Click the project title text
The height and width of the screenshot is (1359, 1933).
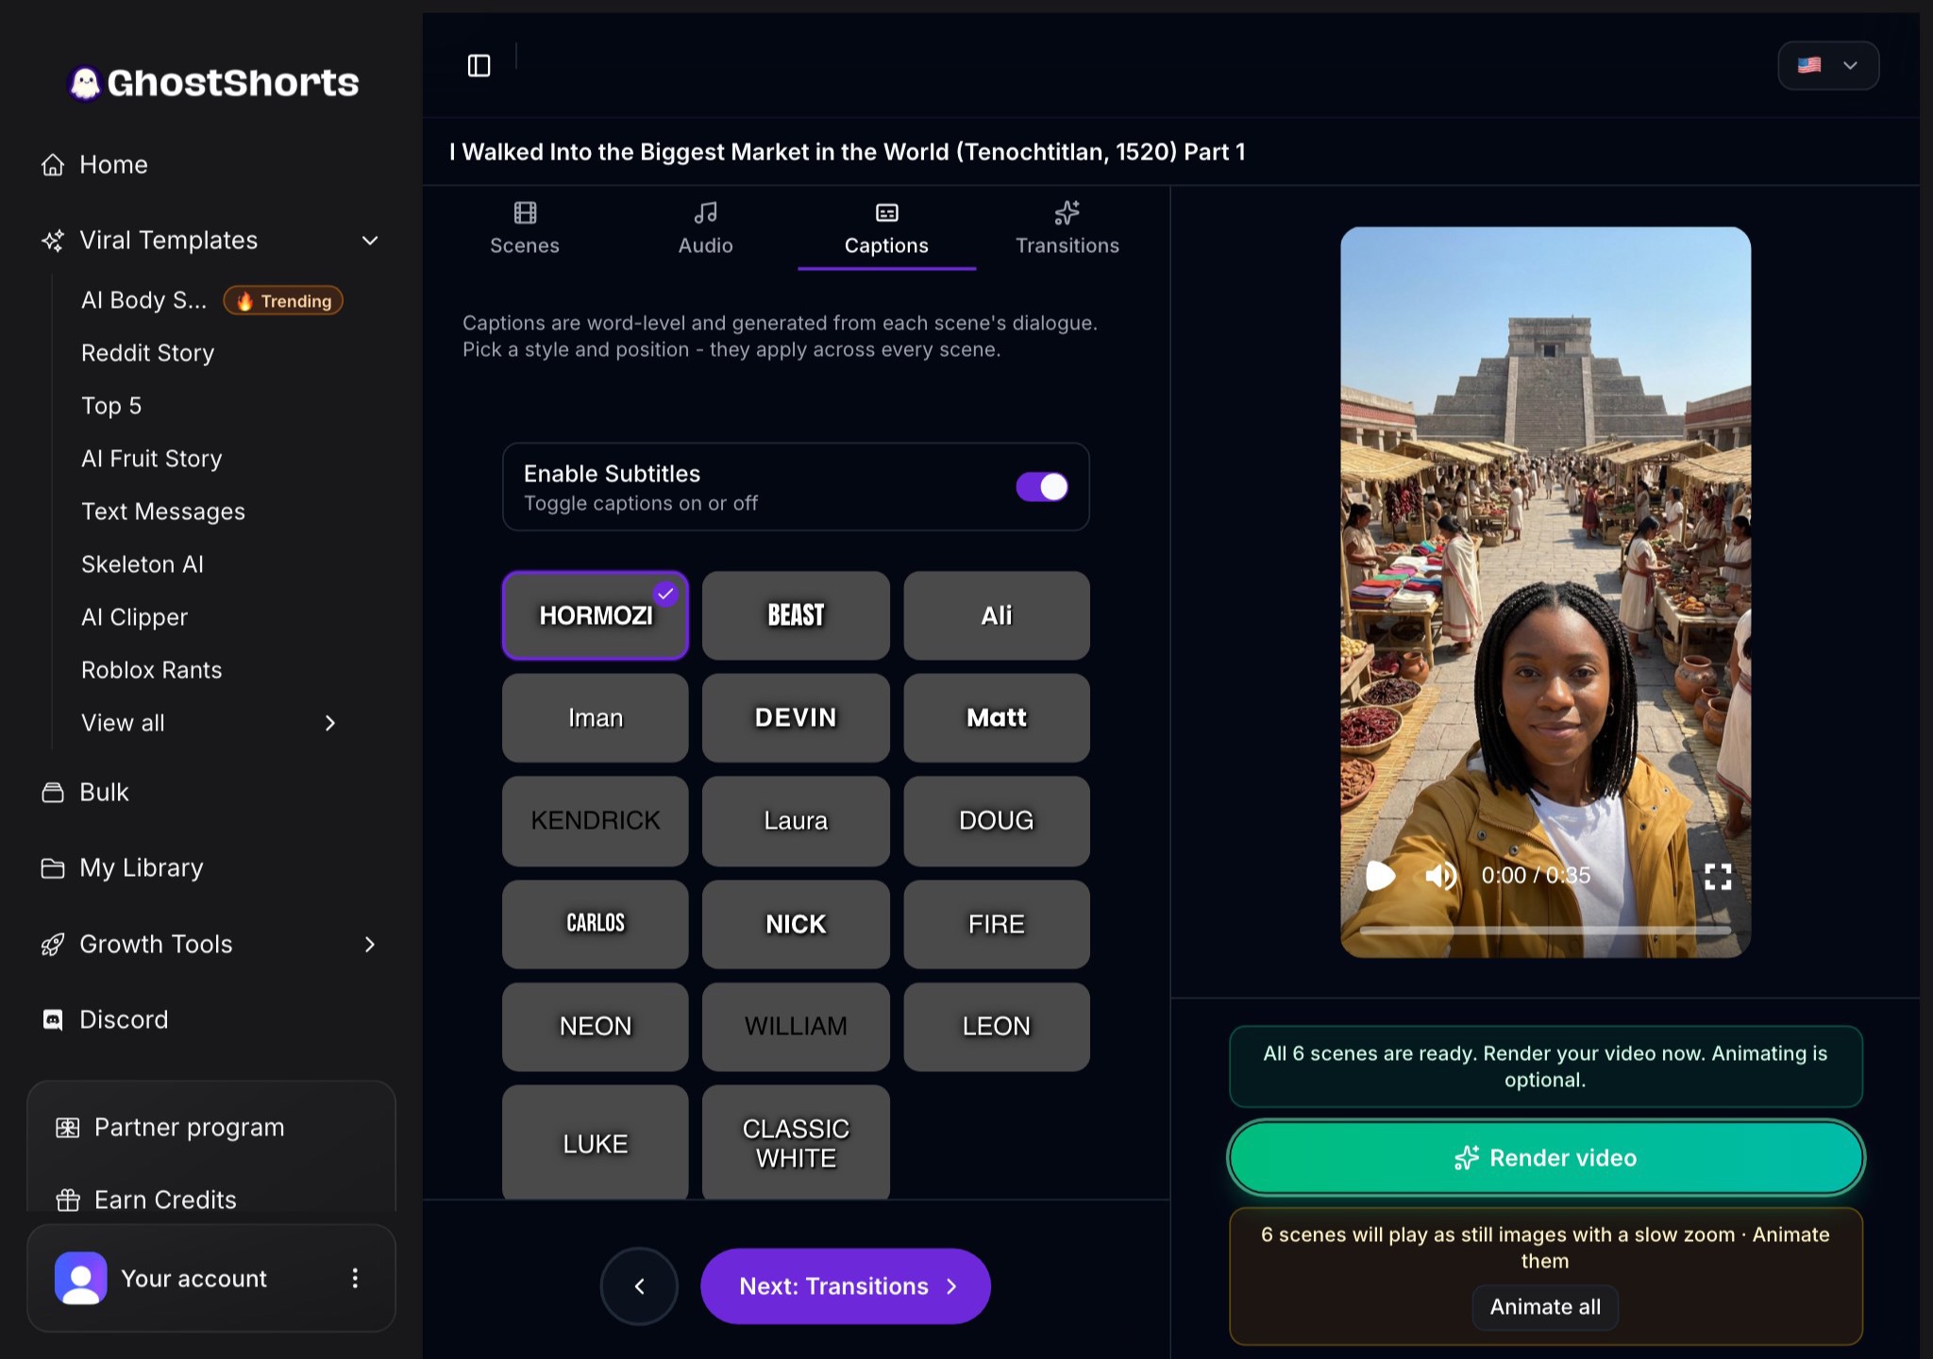848,152
